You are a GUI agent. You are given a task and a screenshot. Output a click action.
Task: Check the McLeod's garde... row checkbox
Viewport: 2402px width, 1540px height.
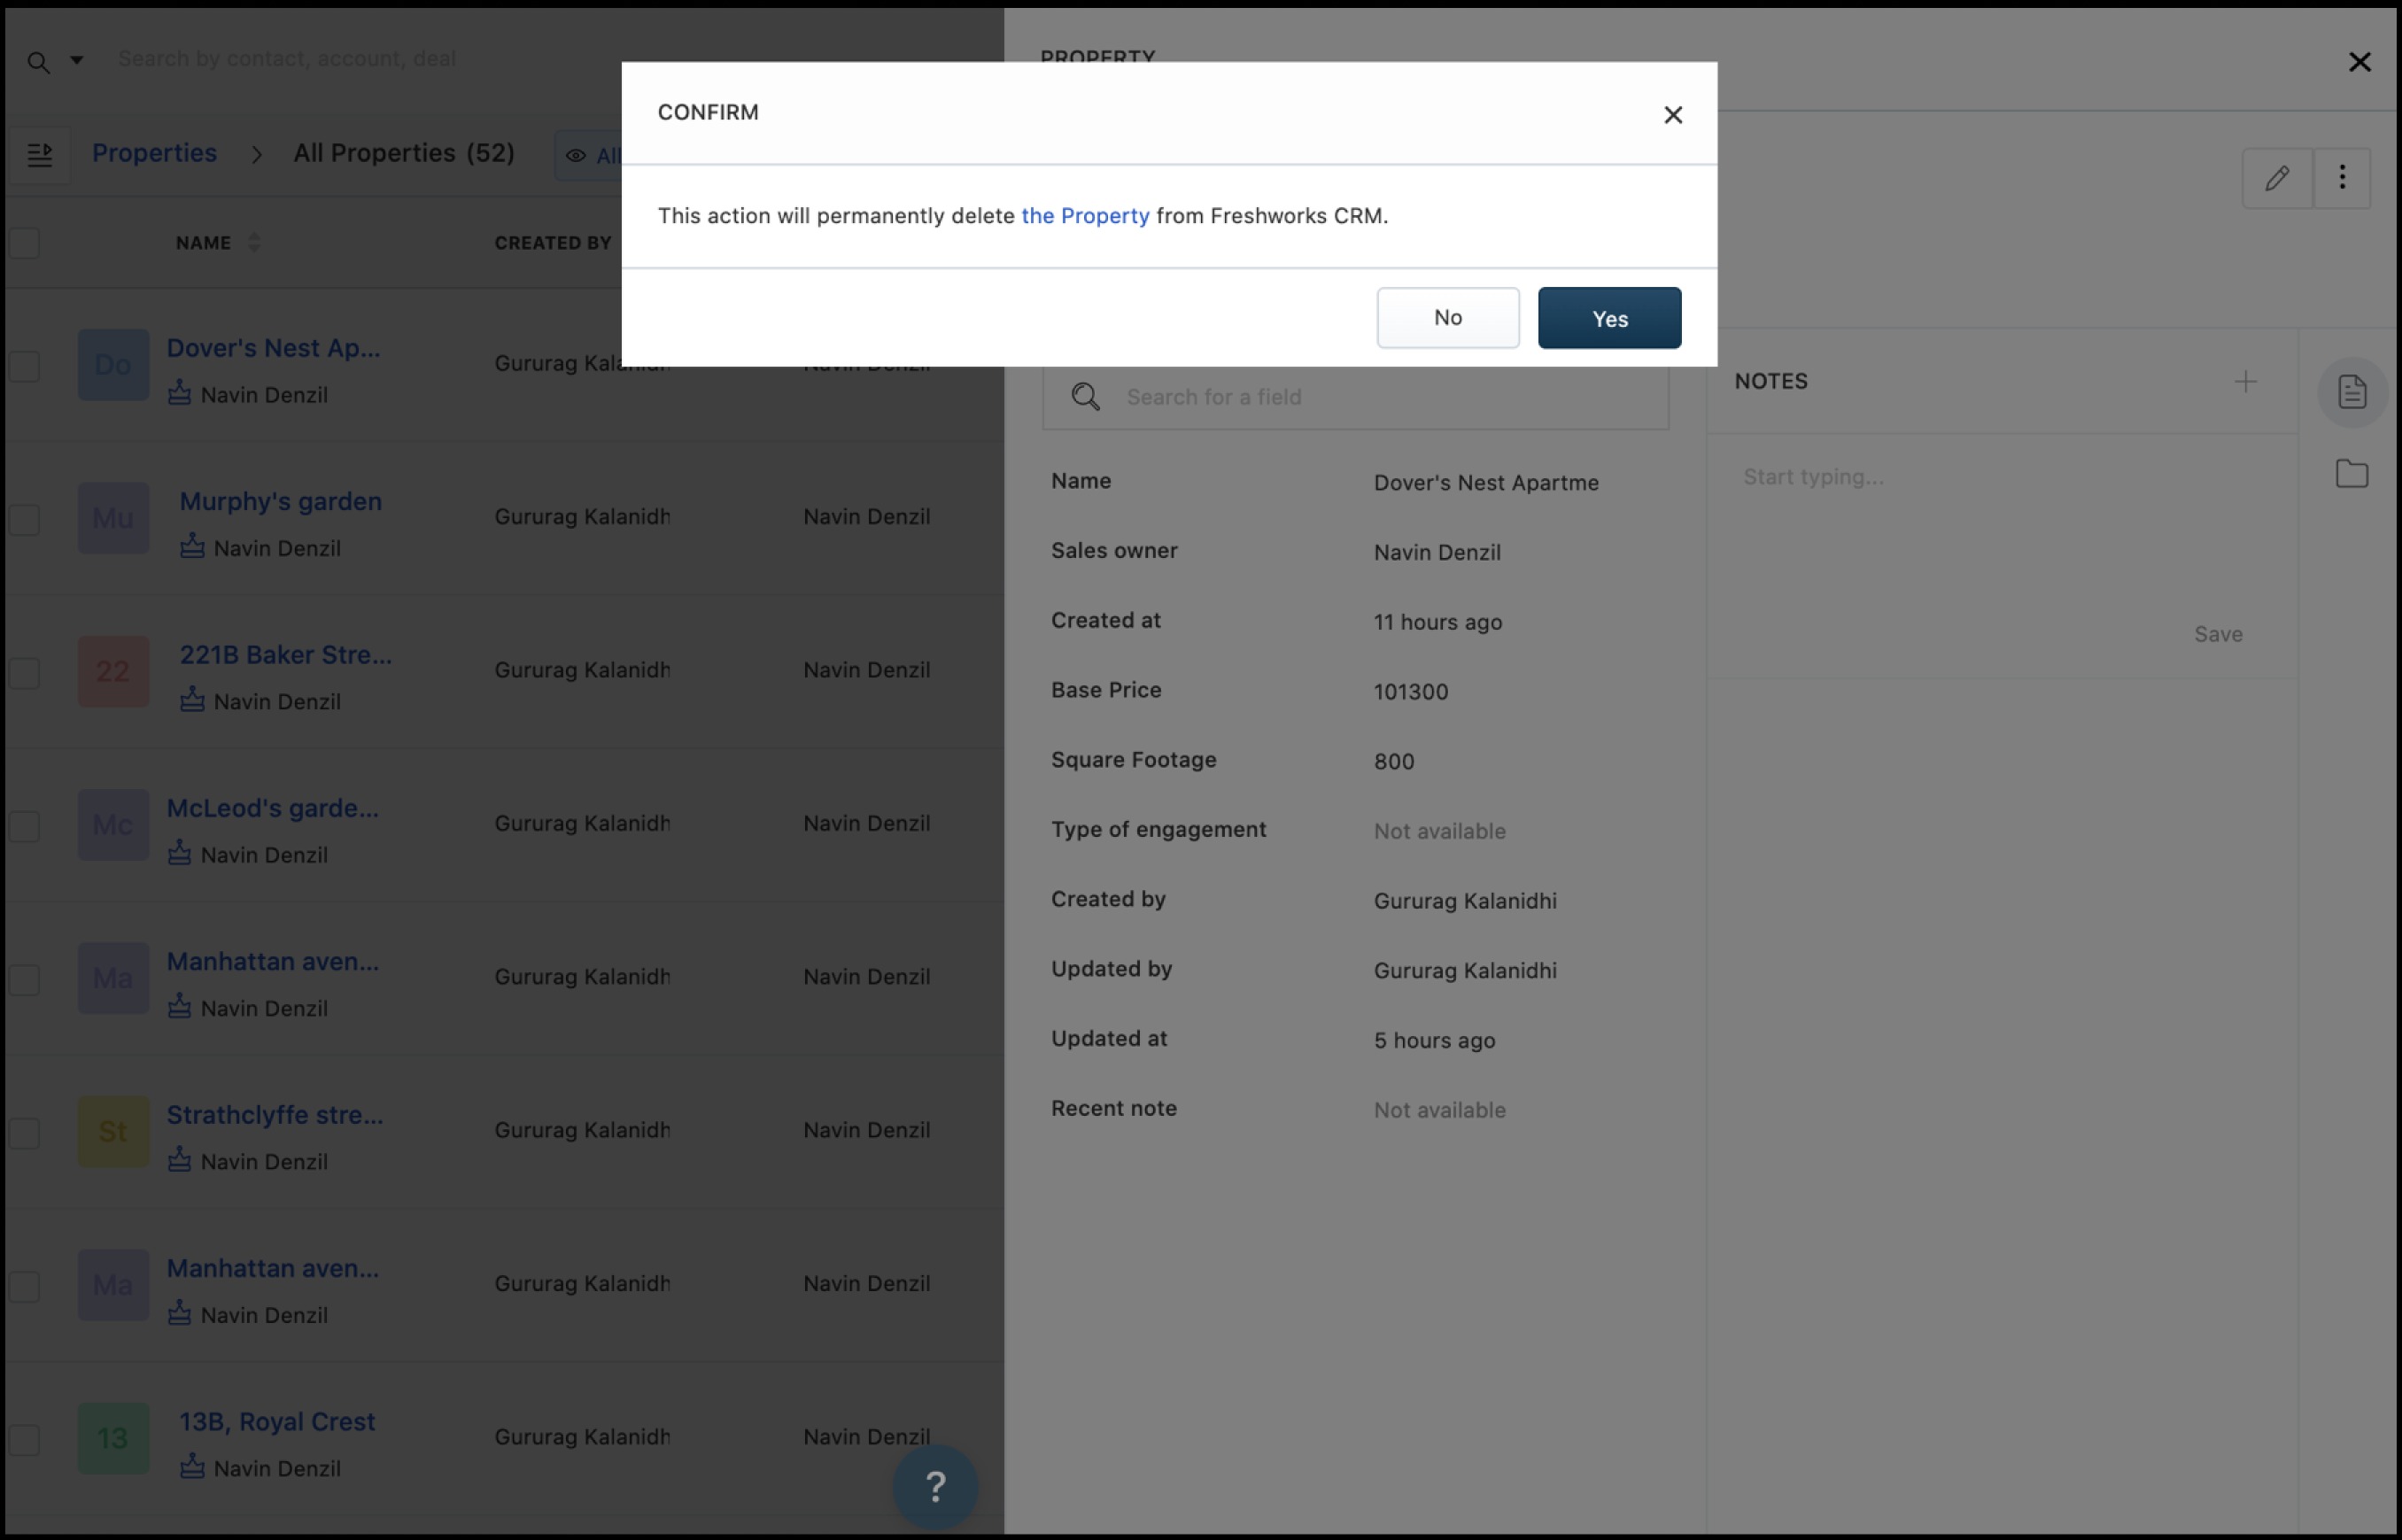pos(24,826)
